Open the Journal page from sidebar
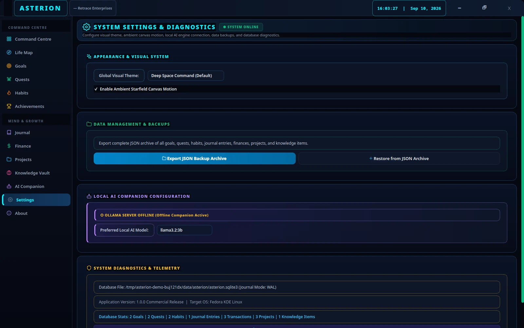Screen dimensions: 524x328 point(36,133)
